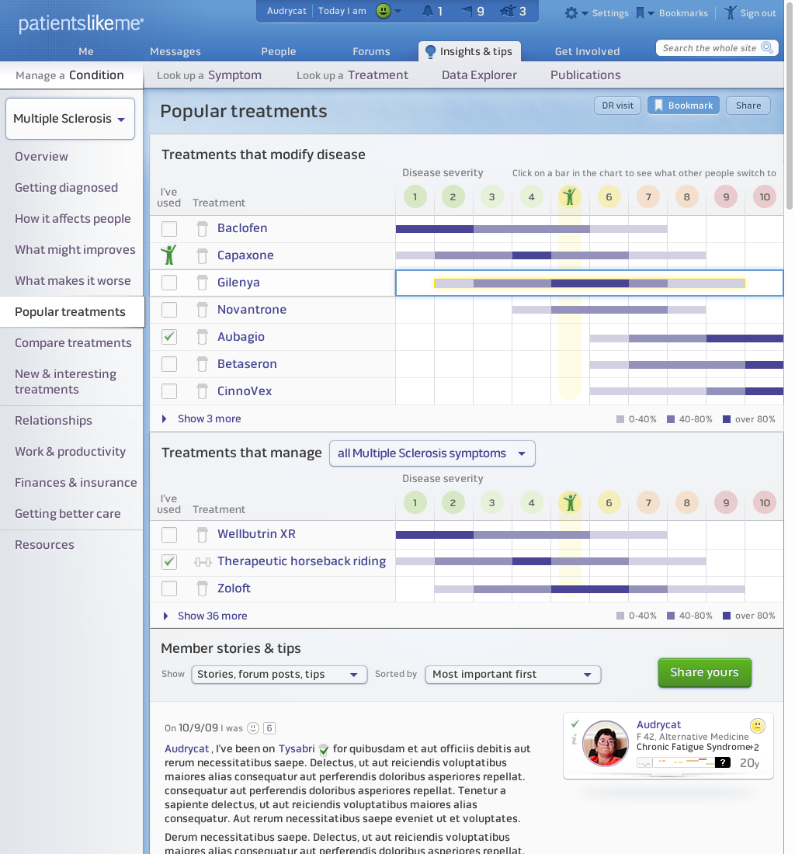Click the pill bottle icon beside Baclofen
795x854 pixels.
[x=202, y=229]
